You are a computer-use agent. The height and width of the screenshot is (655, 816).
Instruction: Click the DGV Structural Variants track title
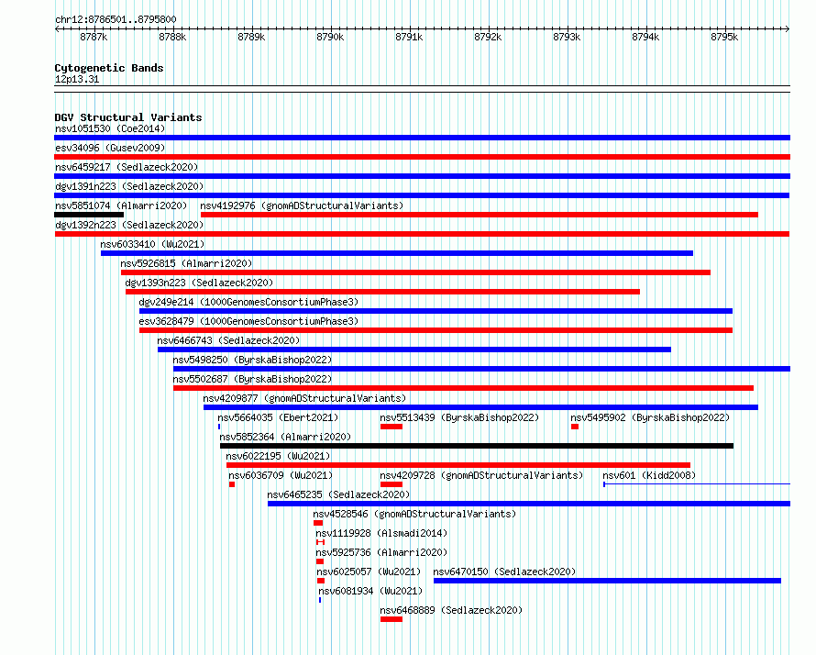[x=128, y=117]
